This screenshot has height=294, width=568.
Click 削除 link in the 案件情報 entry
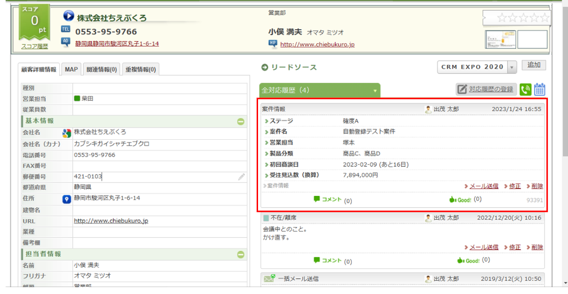(535, 186)
